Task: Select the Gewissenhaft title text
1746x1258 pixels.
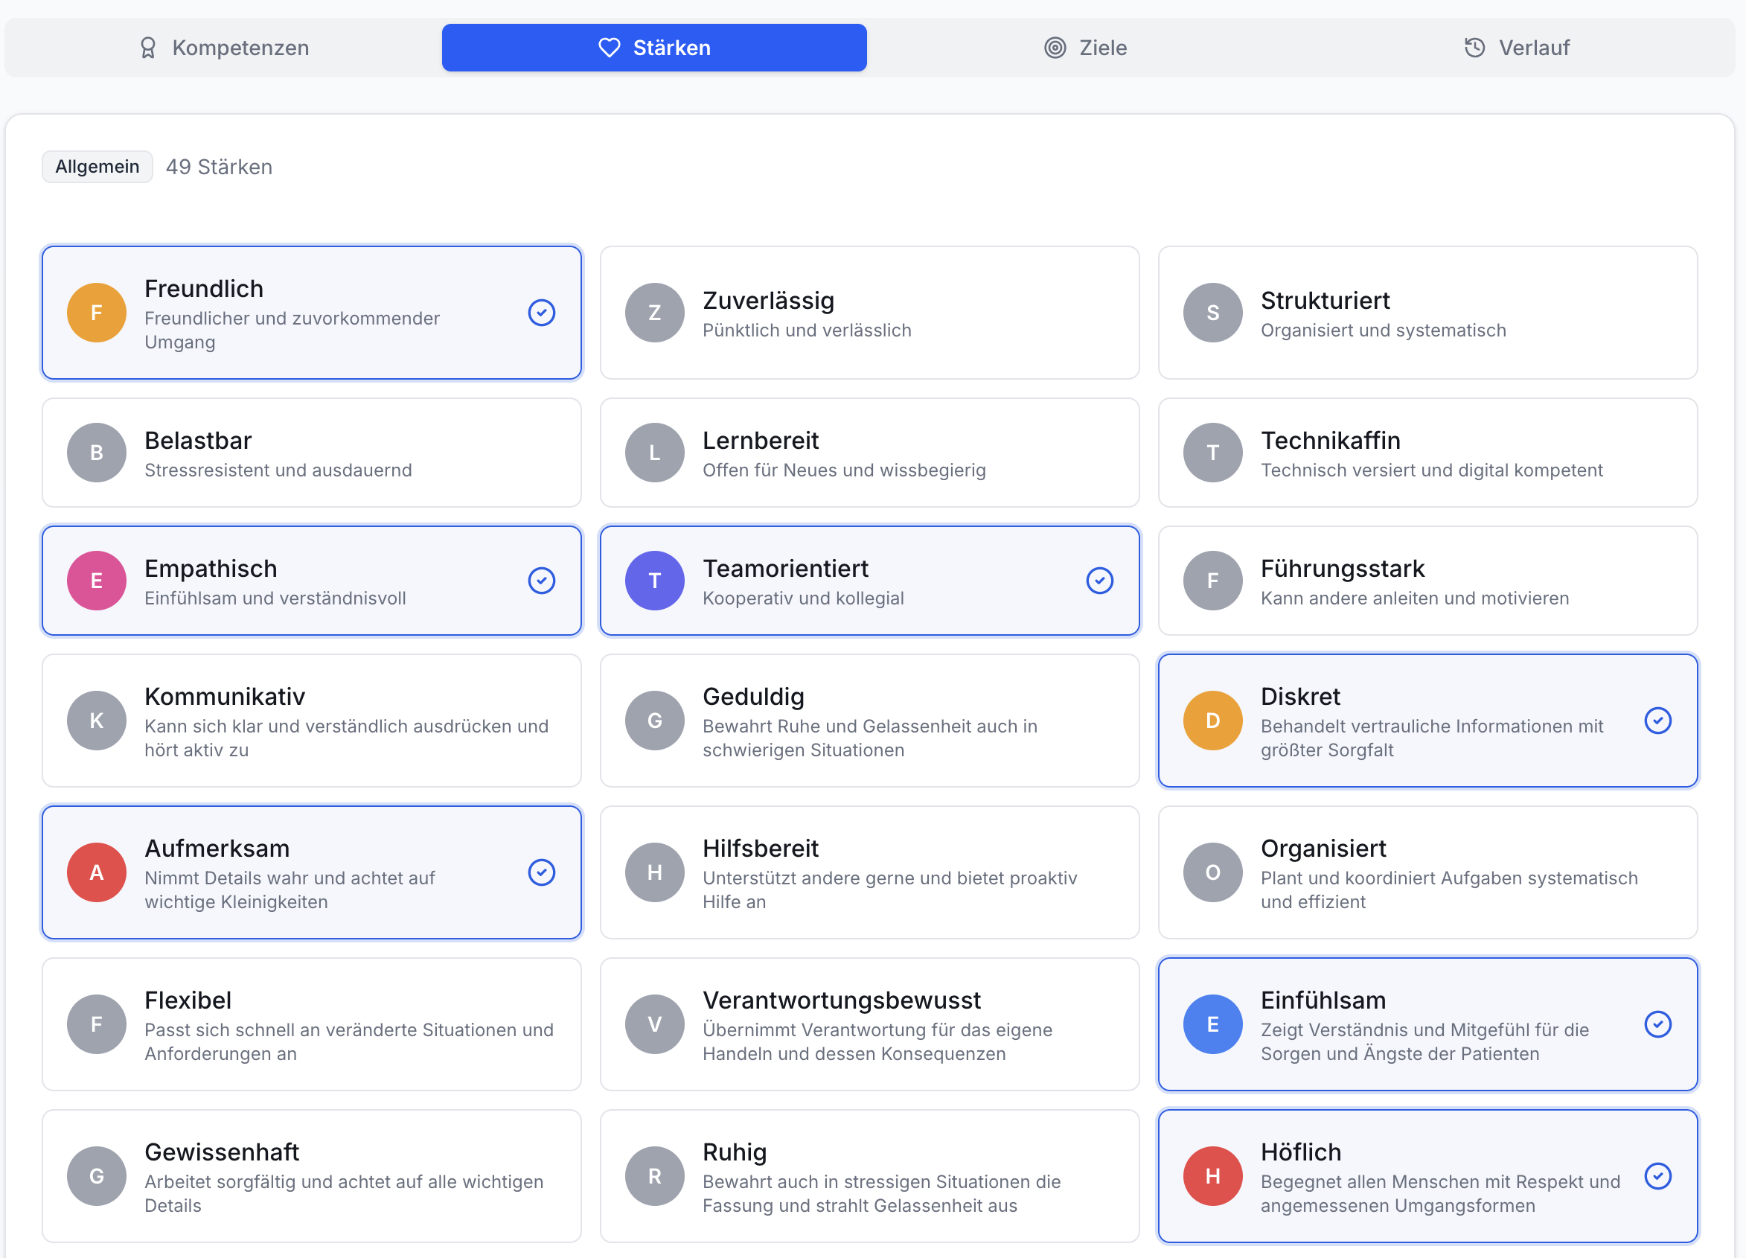Action: click(x=222, y=1152)
